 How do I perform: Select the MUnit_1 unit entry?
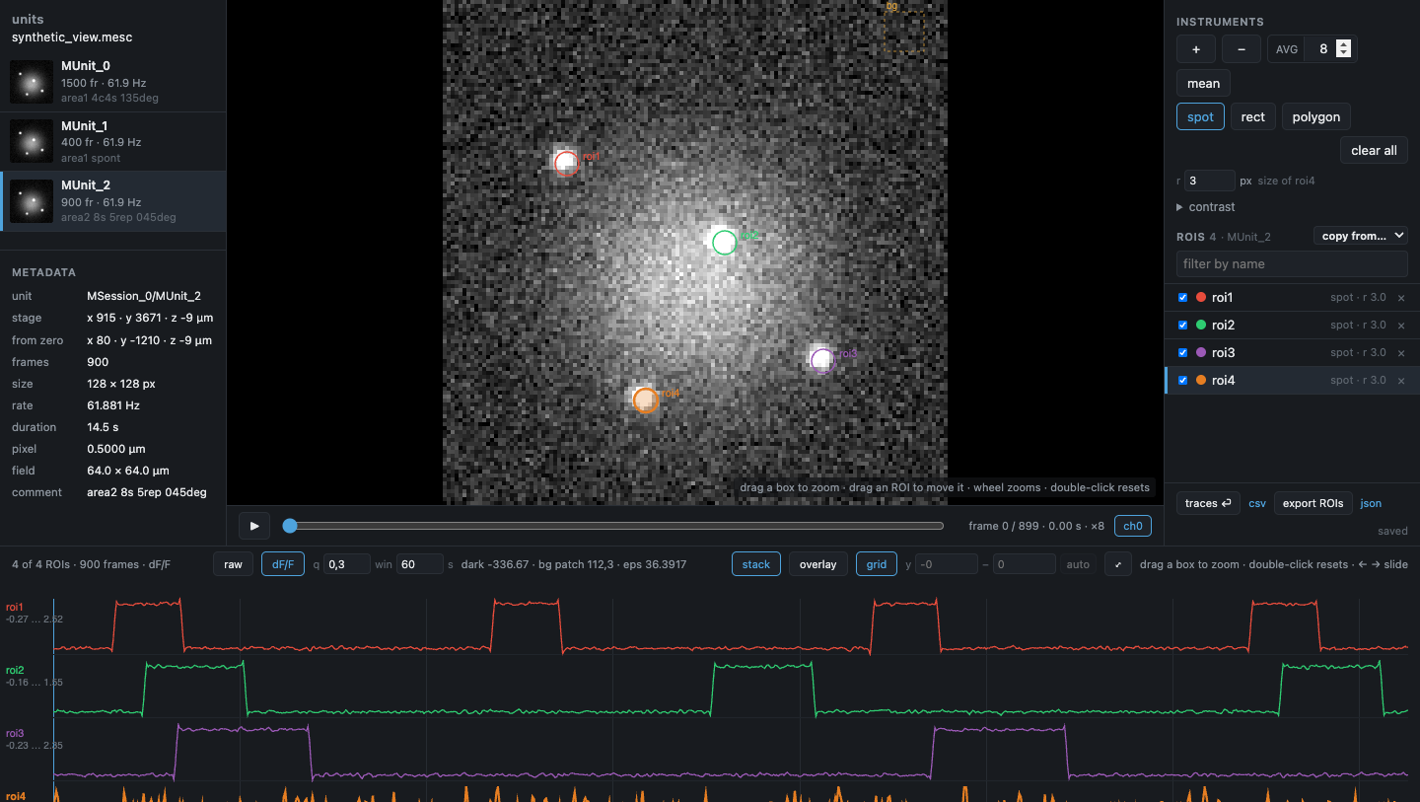click(x=112, y=142)
